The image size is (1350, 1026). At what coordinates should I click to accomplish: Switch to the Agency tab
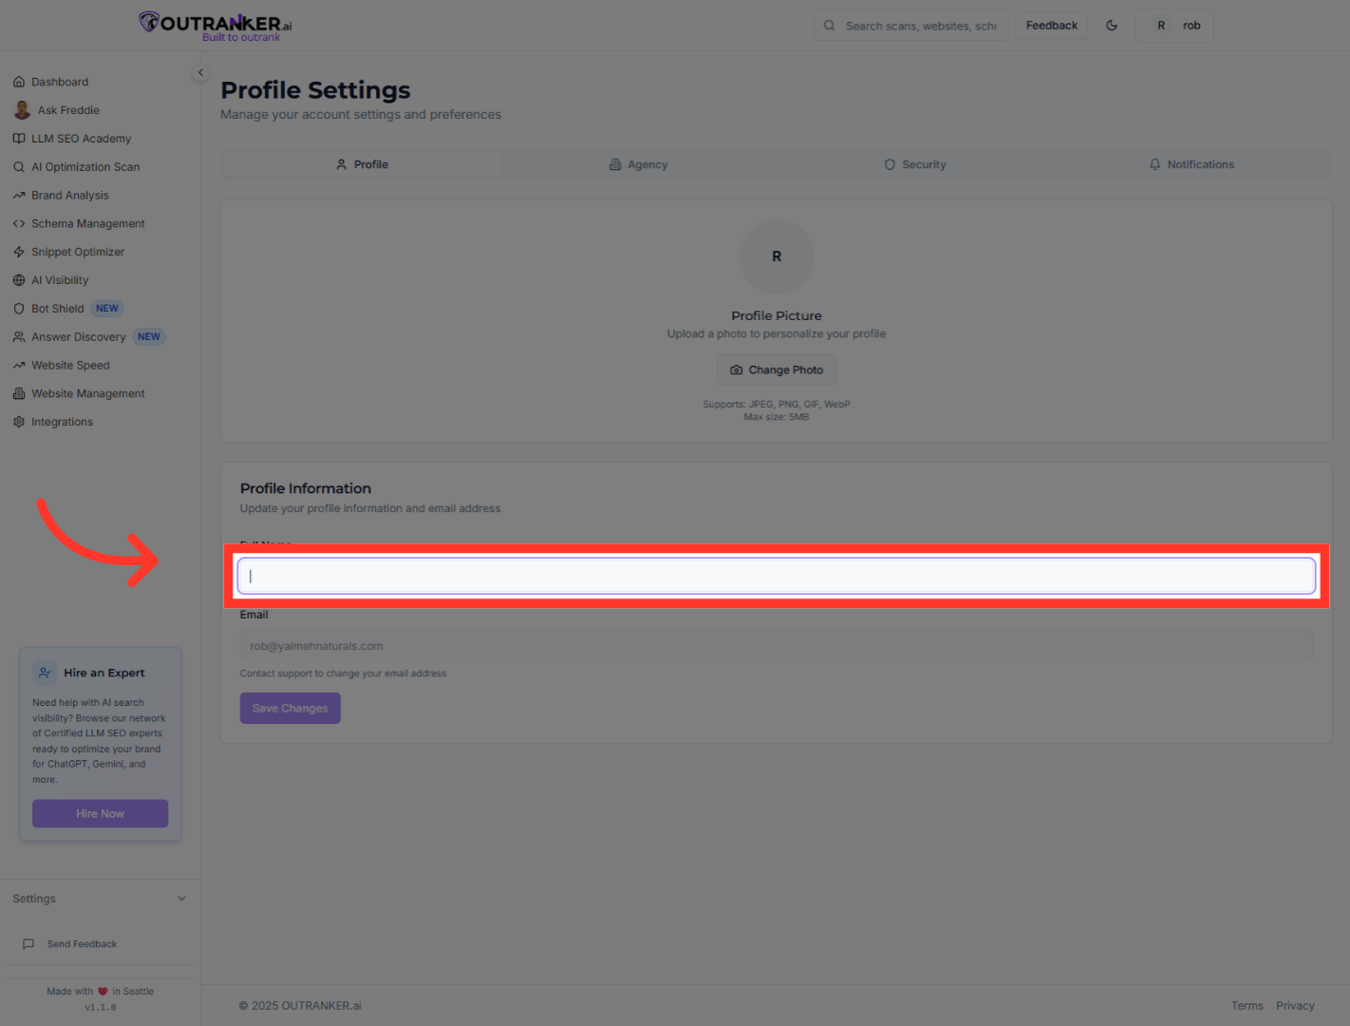click(x=638, y=164)
